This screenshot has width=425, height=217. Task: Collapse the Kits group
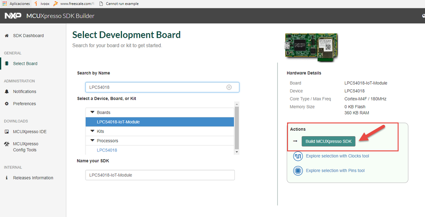92,131
